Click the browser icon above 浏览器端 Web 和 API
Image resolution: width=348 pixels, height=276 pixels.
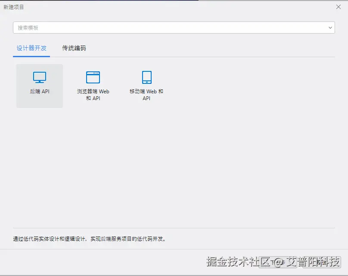point(93,77)
